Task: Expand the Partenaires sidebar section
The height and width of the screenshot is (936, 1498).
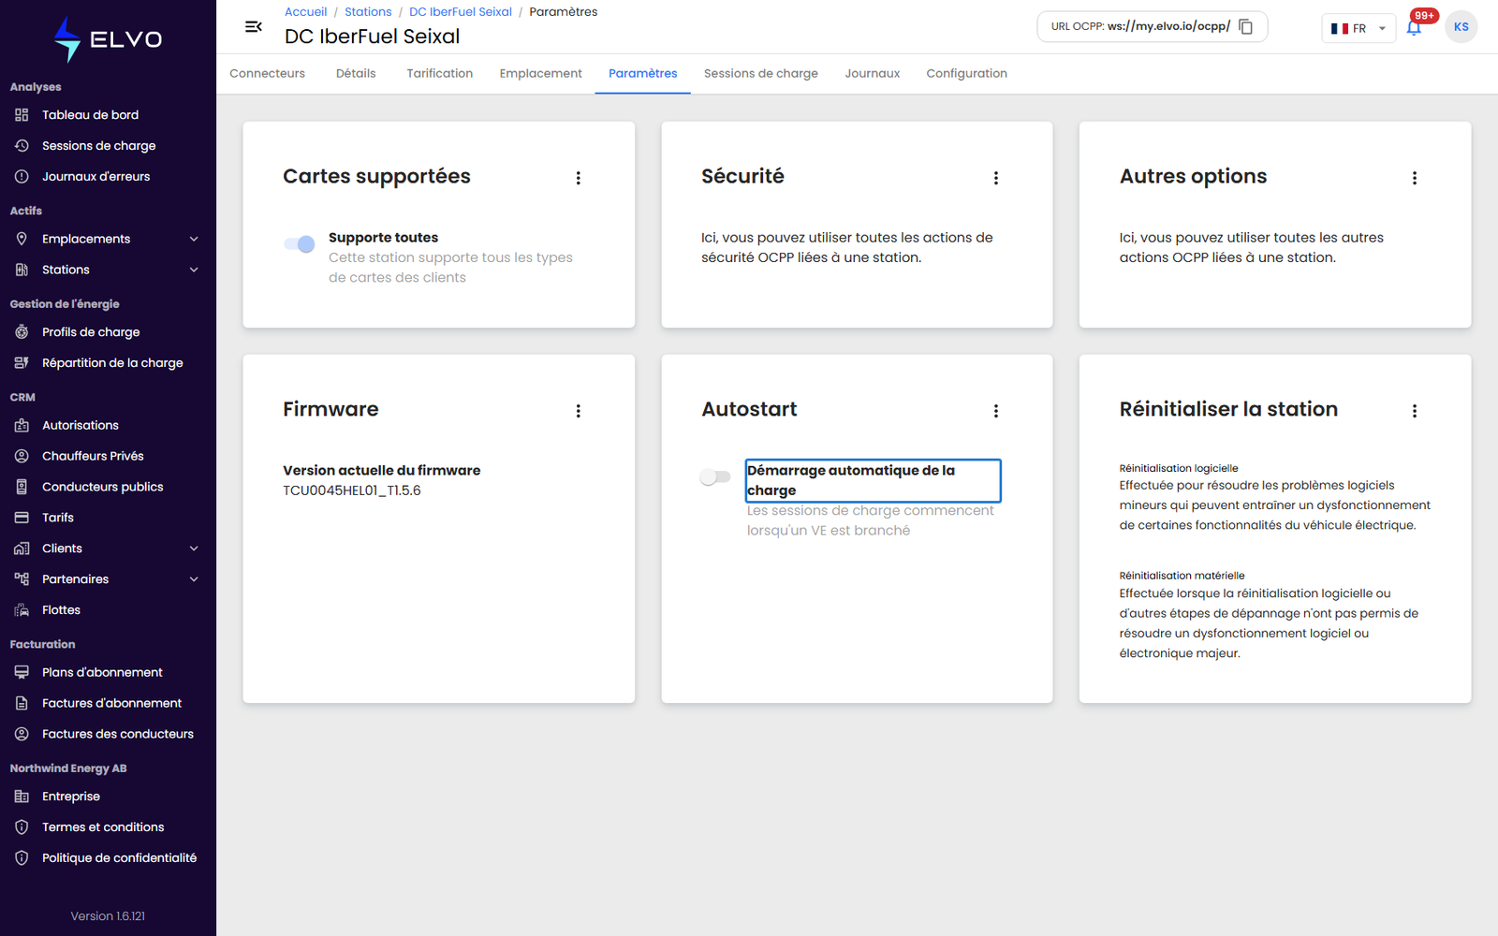Action: [194, 579]
